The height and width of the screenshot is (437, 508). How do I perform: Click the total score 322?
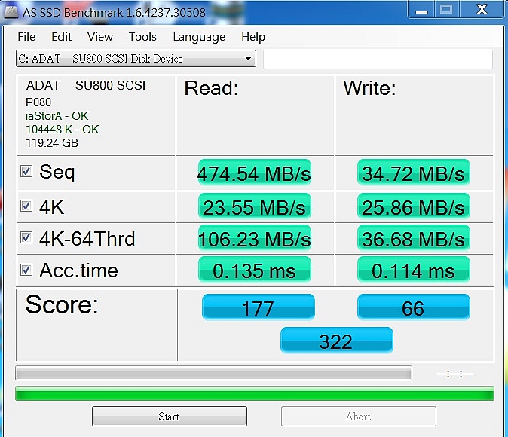(x=337, y=341)
